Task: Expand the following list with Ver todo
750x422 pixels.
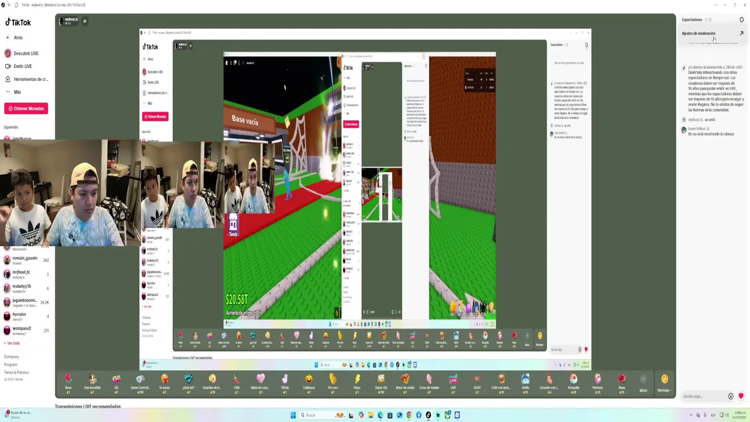Action: (x=13, y=343)
